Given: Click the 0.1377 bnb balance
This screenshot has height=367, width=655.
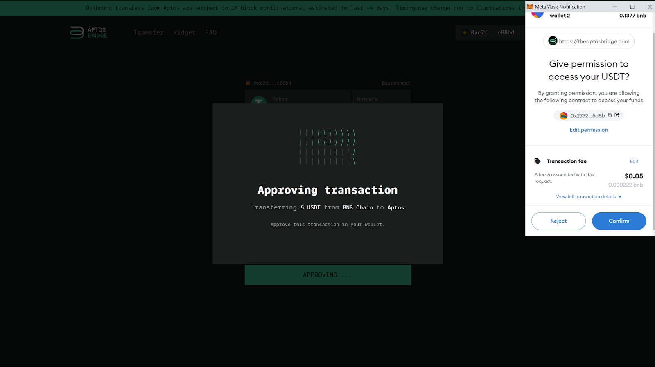Looking at the screenshot, I should 632,16.
